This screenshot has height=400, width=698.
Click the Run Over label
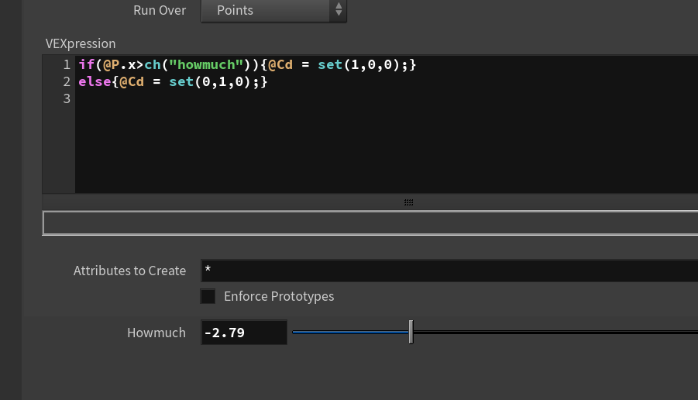pos(160,10)
